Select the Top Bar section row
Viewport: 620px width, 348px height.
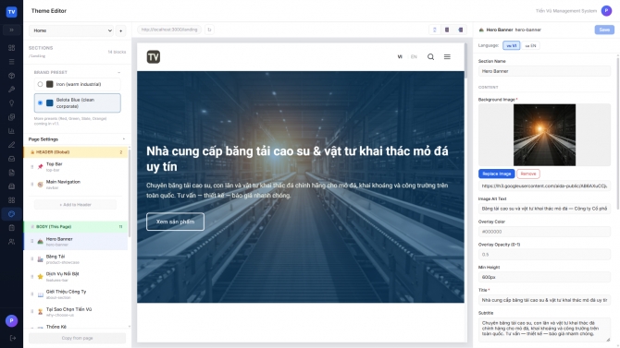tap(76, 166)
